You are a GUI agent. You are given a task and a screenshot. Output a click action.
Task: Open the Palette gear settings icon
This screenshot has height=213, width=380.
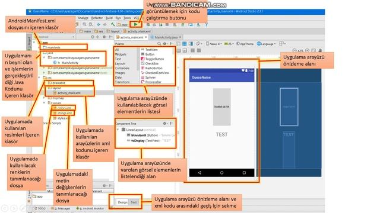click(x=165, y=44)
